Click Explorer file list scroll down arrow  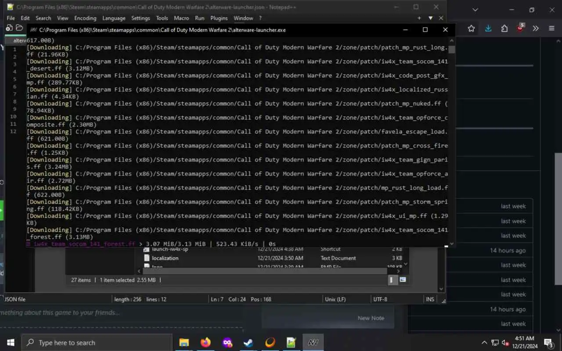coord(405,264)
